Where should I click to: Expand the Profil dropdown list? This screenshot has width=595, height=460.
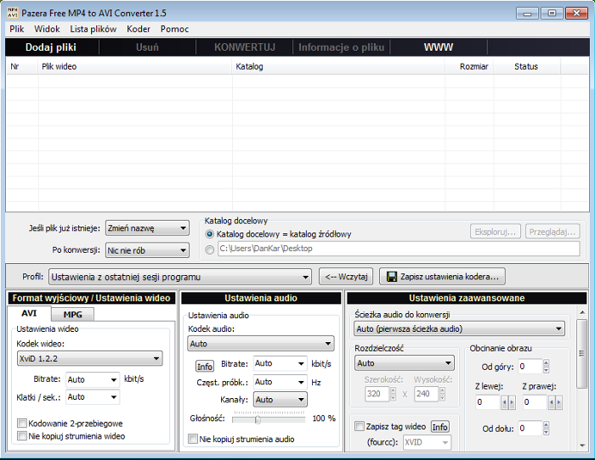(180, 277)
